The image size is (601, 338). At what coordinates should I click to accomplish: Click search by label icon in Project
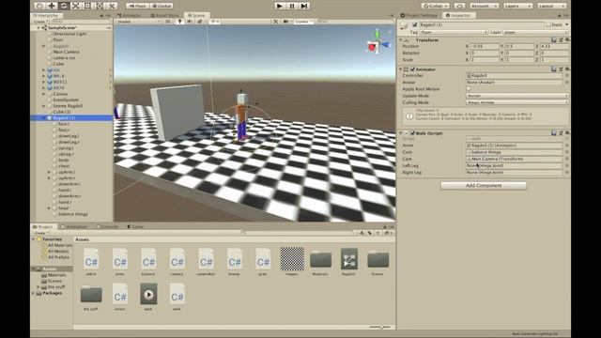[369, 233]
